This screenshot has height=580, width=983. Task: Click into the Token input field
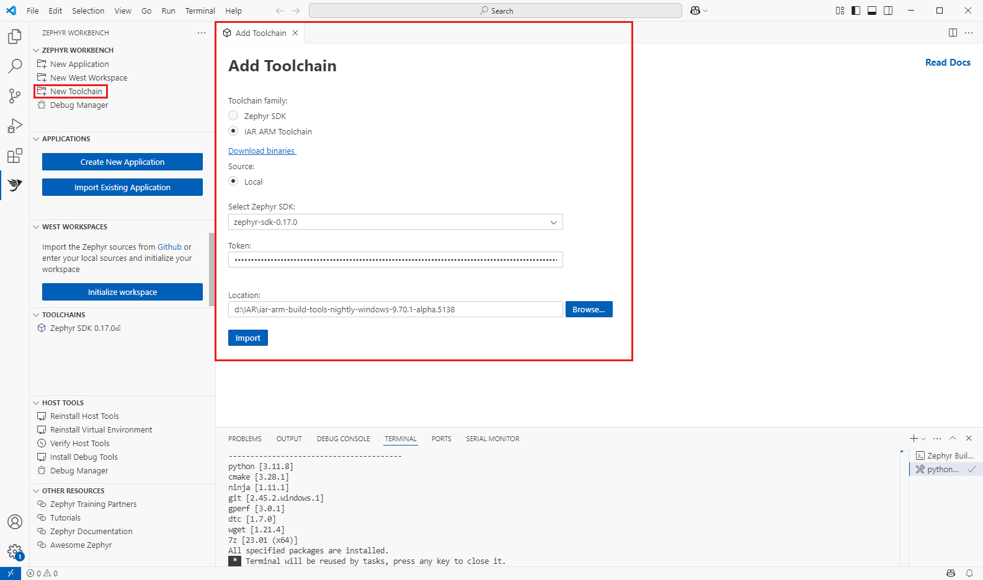(396, 260)
